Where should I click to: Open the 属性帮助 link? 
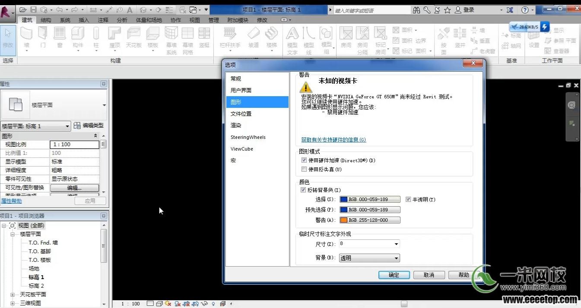tap(11, 201)
